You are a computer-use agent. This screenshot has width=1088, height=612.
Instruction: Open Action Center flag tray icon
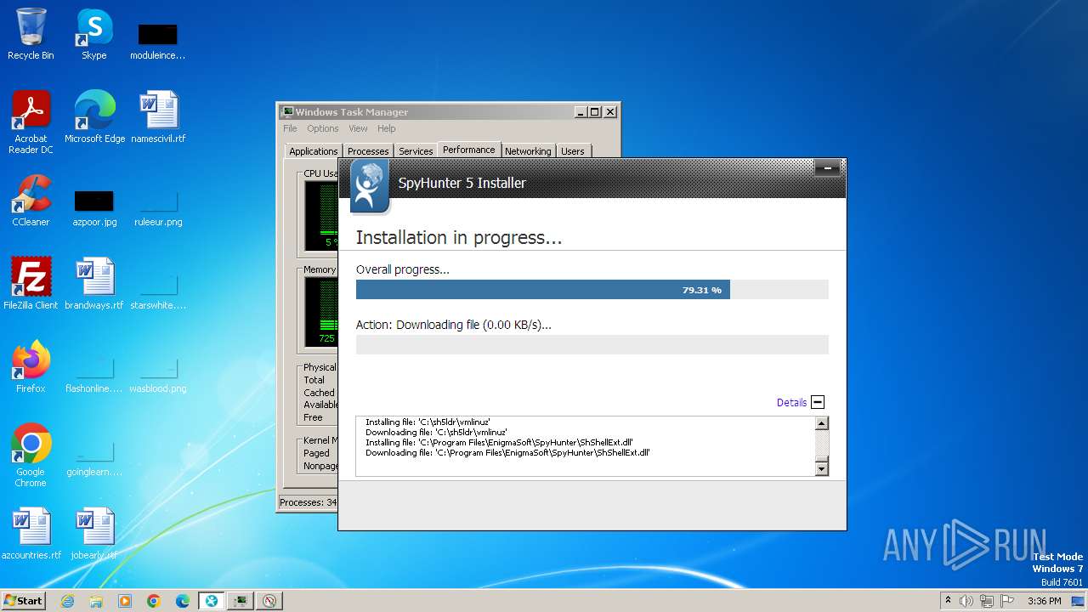1006,601
